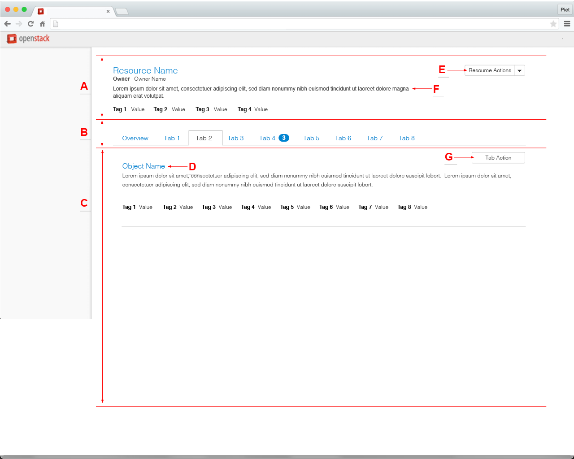The image size is (574, 459).
Task: Click inside the browser address bar
Action: tap(269, 23)
